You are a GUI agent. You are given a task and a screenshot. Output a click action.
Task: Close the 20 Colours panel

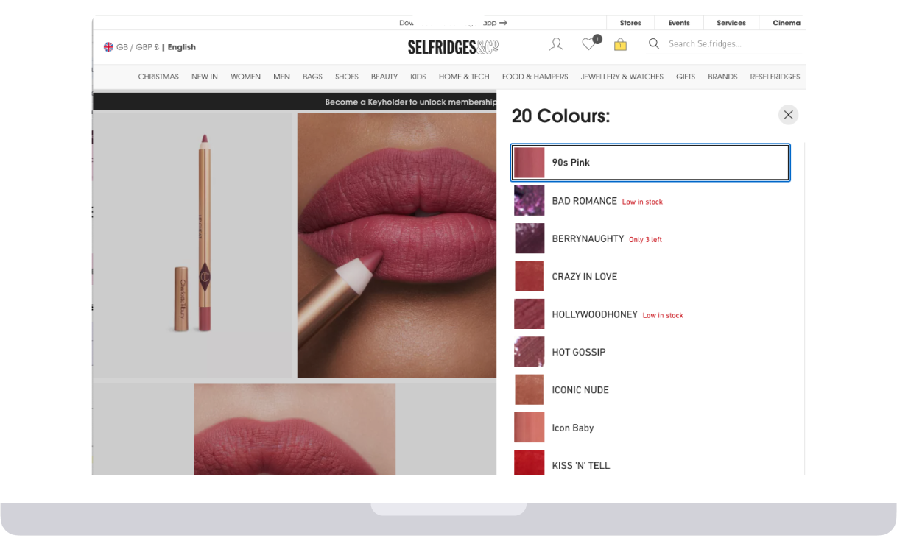pyautogui.click(x=788, y=115)
